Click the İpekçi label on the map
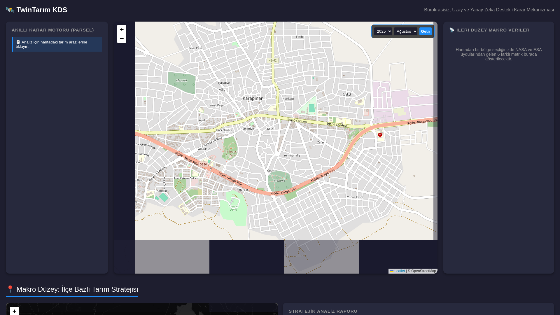 pos(347,94)
